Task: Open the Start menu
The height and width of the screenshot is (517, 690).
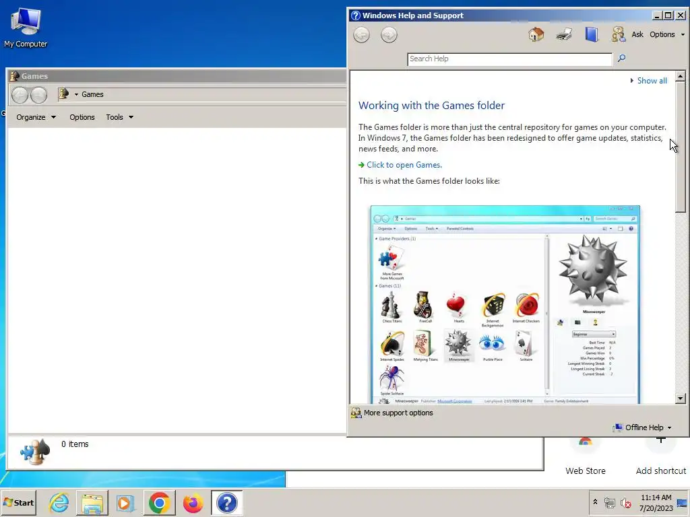Action: (18, 502)
